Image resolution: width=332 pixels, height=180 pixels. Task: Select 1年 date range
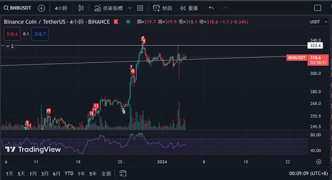pos(81,174)
